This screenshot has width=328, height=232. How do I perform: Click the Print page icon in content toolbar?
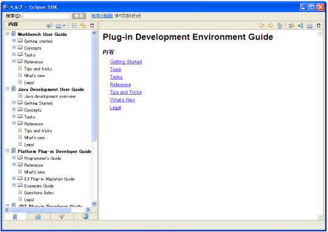(x=310, y=26)
